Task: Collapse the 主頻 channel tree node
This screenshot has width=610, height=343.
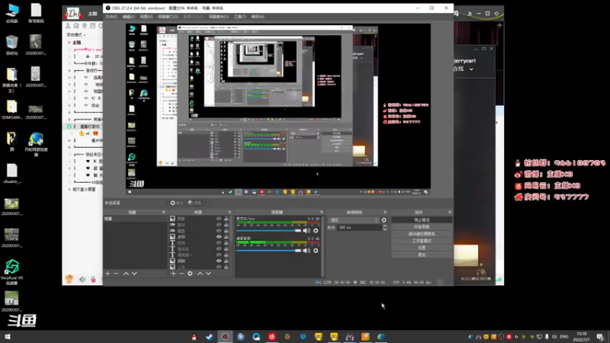Action: pyautogui.click(x=69, y=43)
